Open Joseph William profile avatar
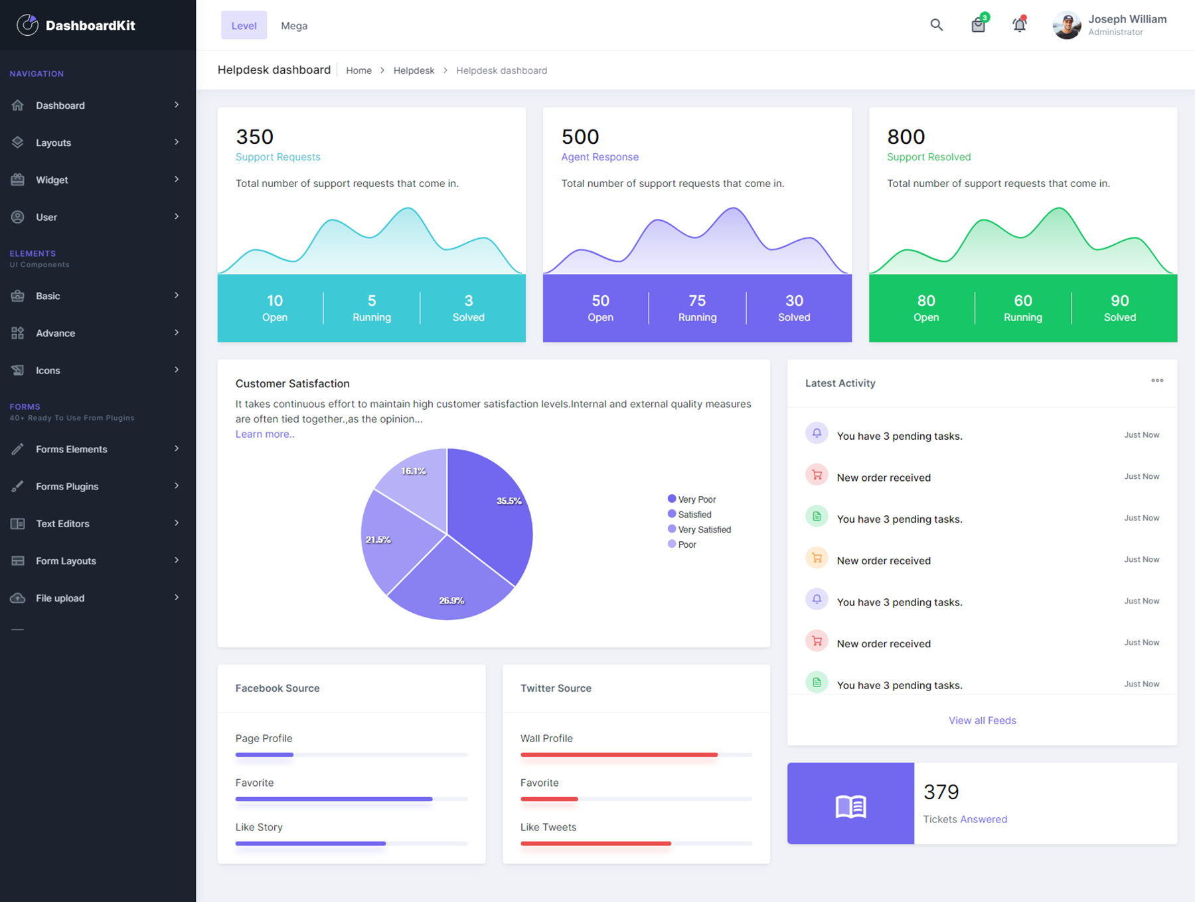Viewport: 1195px width, 902px height. click(1066, 25)
